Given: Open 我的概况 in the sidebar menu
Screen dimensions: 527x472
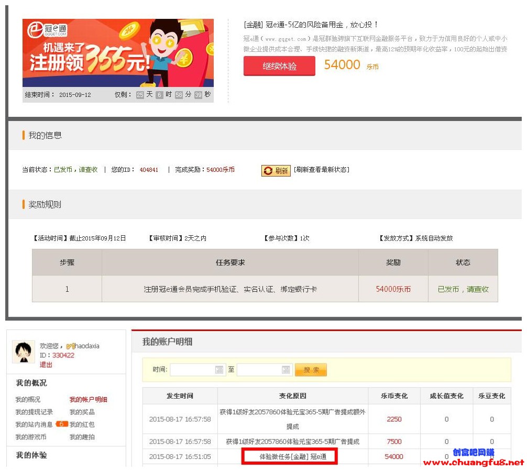Looking at the screenshot, I should coord(28,399).
